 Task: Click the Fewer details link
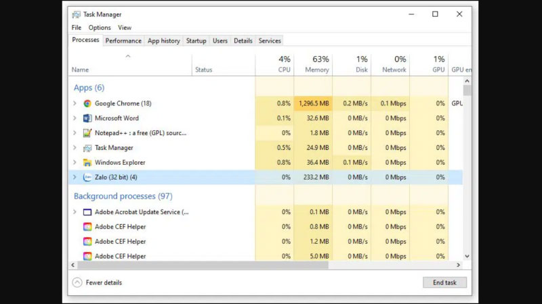click(104, 282)
